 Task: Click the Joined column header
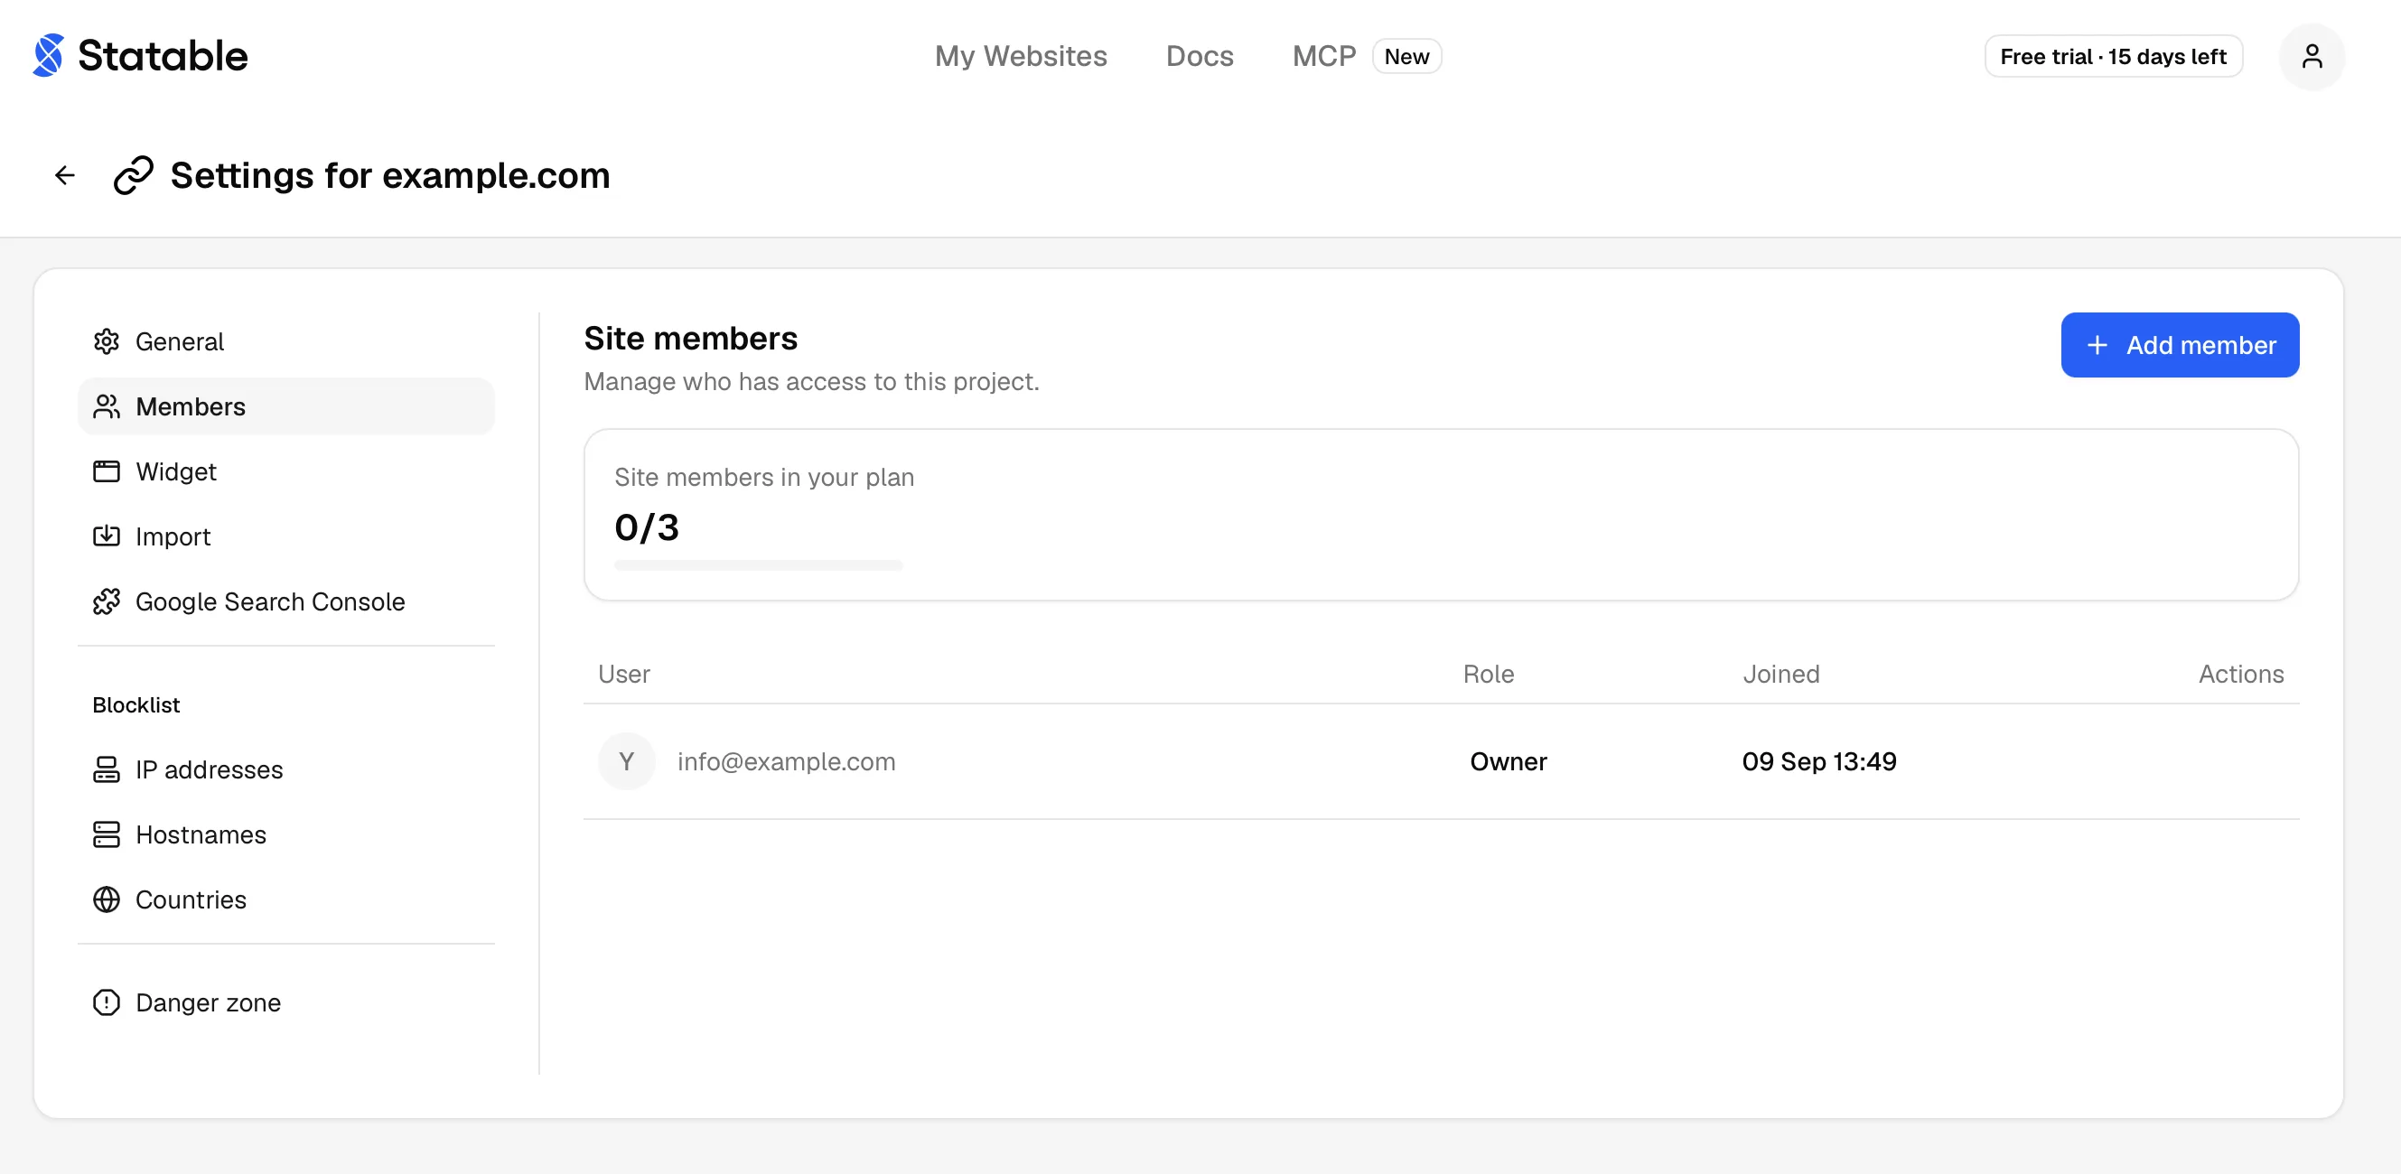pos(1781,674)
